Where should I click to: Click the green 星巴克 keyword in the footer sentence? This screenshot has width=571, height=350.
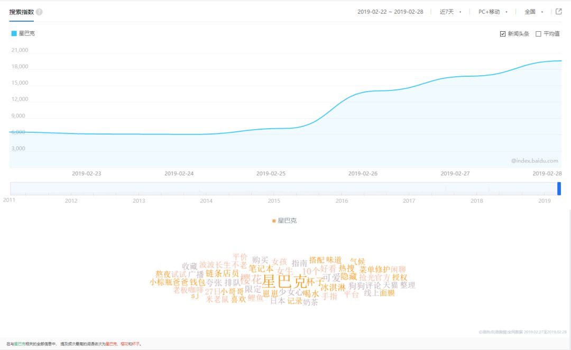(20, 344)
